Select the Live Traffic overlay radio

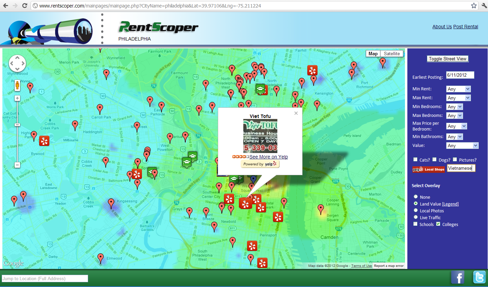pyautogui.click(x=416, y=217)
